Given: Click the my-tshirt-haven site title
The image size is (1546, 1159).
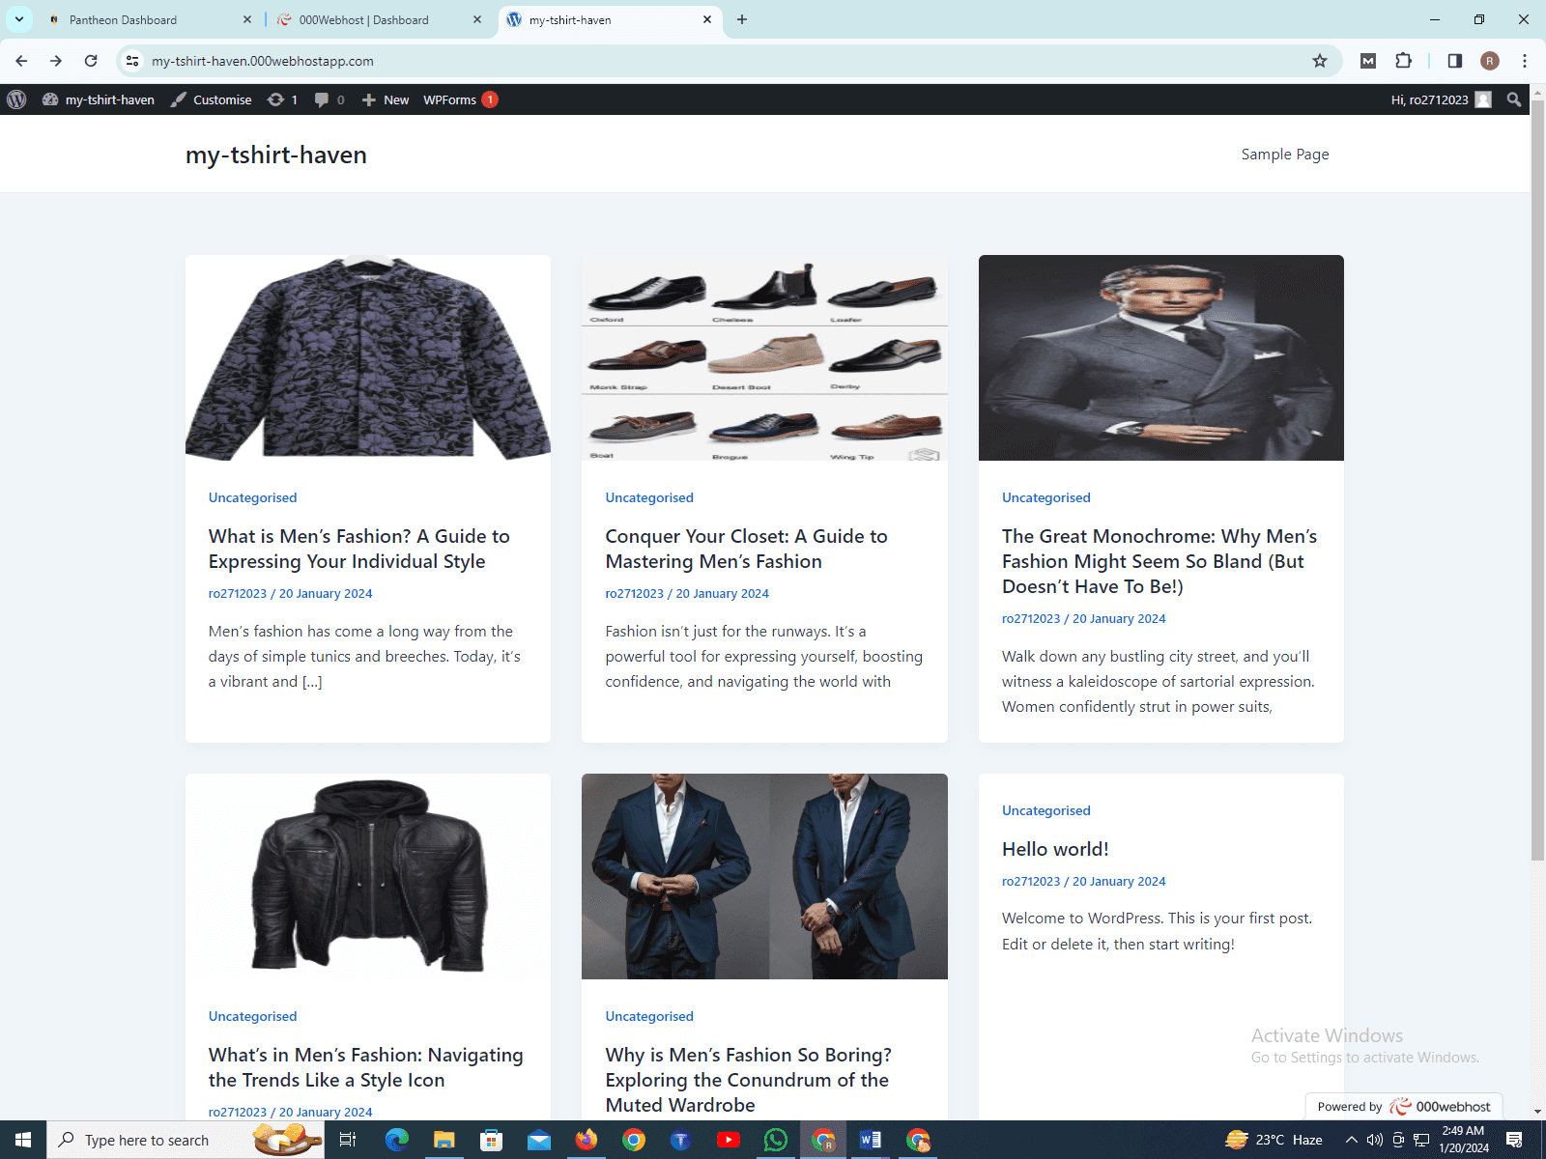Looking at the screenshot, I should (x=276, y=155).
